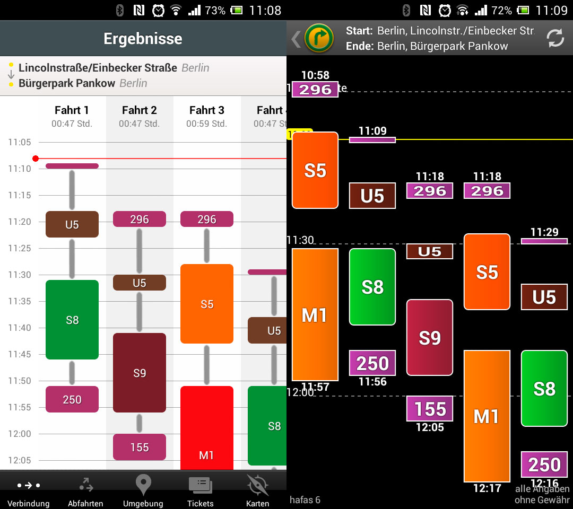Image resolution: width=573 pixels, height=509 pixels.
Task: Tap the 296 bus block at 10:58
Action: point(315,90)
